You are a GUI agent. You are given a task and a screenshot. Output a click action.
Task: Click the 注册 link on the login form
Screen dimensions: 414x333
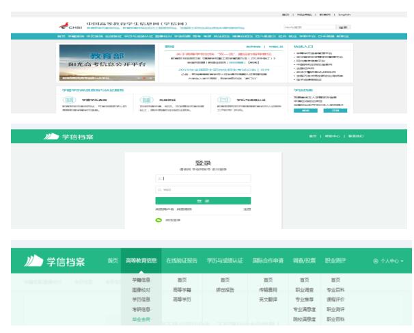(247, 209)
